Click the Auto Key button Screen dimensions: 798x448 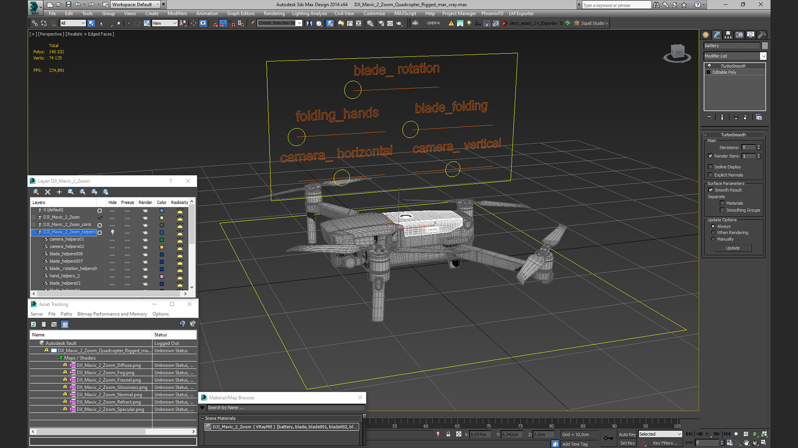point(627,434)
